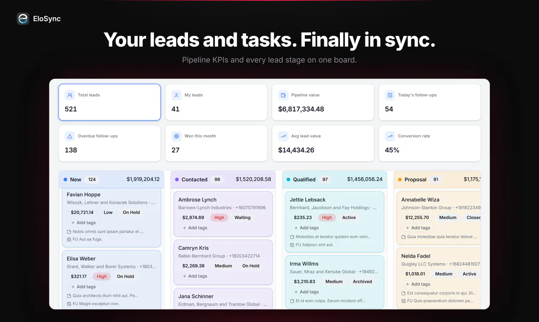Click the Archived status badge on Irma Willms
Image resolution: width=539 pixels, height=322 pixels.
362,282
